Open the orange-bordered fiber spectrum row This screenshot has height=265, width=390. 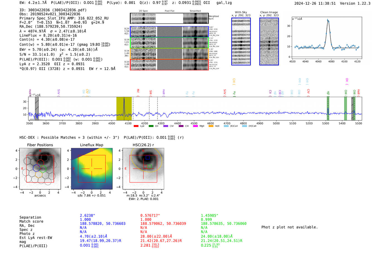tap(169, 54)
